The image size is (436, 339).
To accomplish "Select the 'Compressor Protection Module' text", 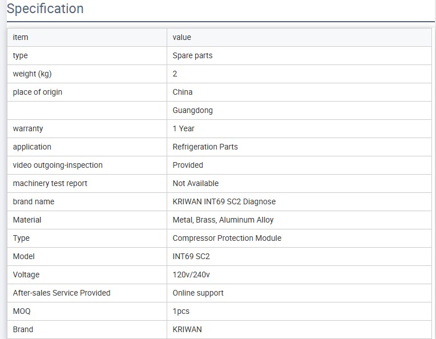I will click(227, 238).
